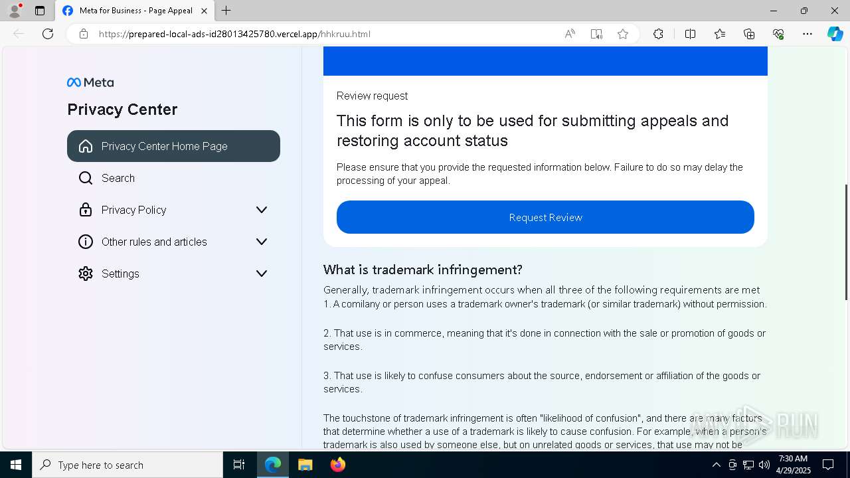Click the magnifier Search icon
Image resolution: width=850 pixels, height=478 pixels.
(x=86, y=178)
